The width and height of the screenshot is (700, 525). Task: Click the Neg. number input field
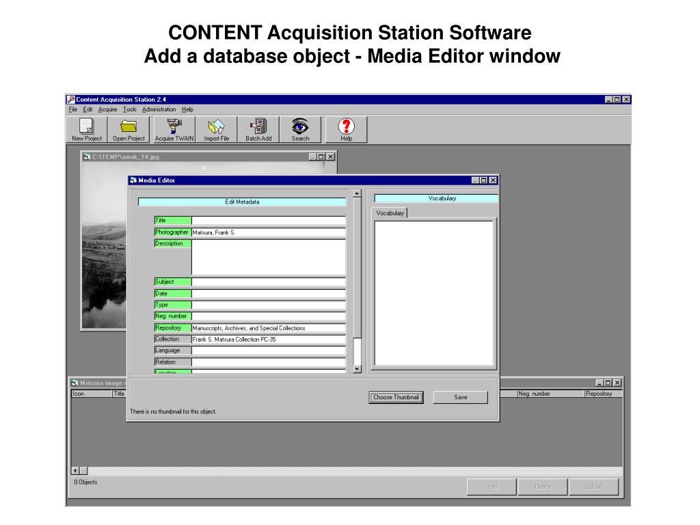pyautogui.click(x=269, y=316)
